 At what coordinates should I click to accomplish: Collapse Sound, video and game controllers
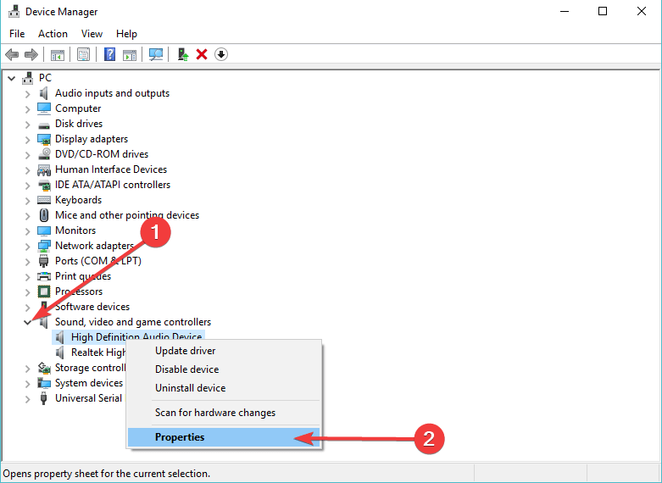click(x=27, y=323)
